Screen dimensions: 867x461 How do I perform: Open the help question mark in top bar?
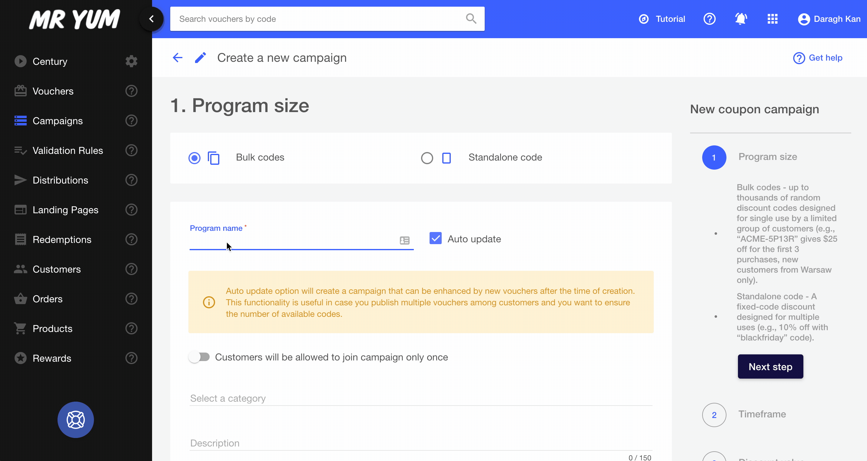[709, 19]
